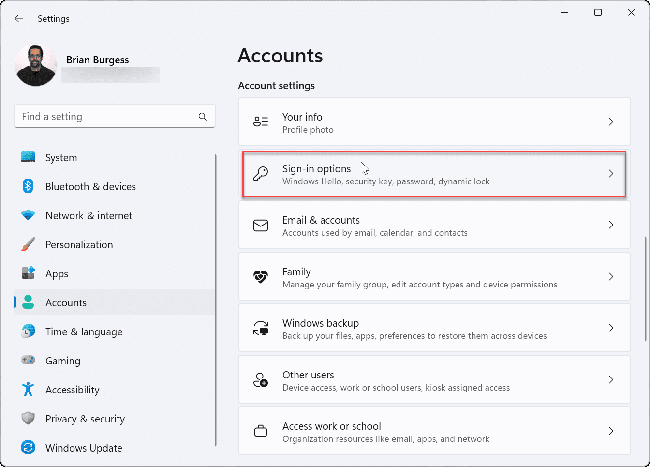Click the Personalization brush icon
This screenshot has height=467, width=650.
28,244
